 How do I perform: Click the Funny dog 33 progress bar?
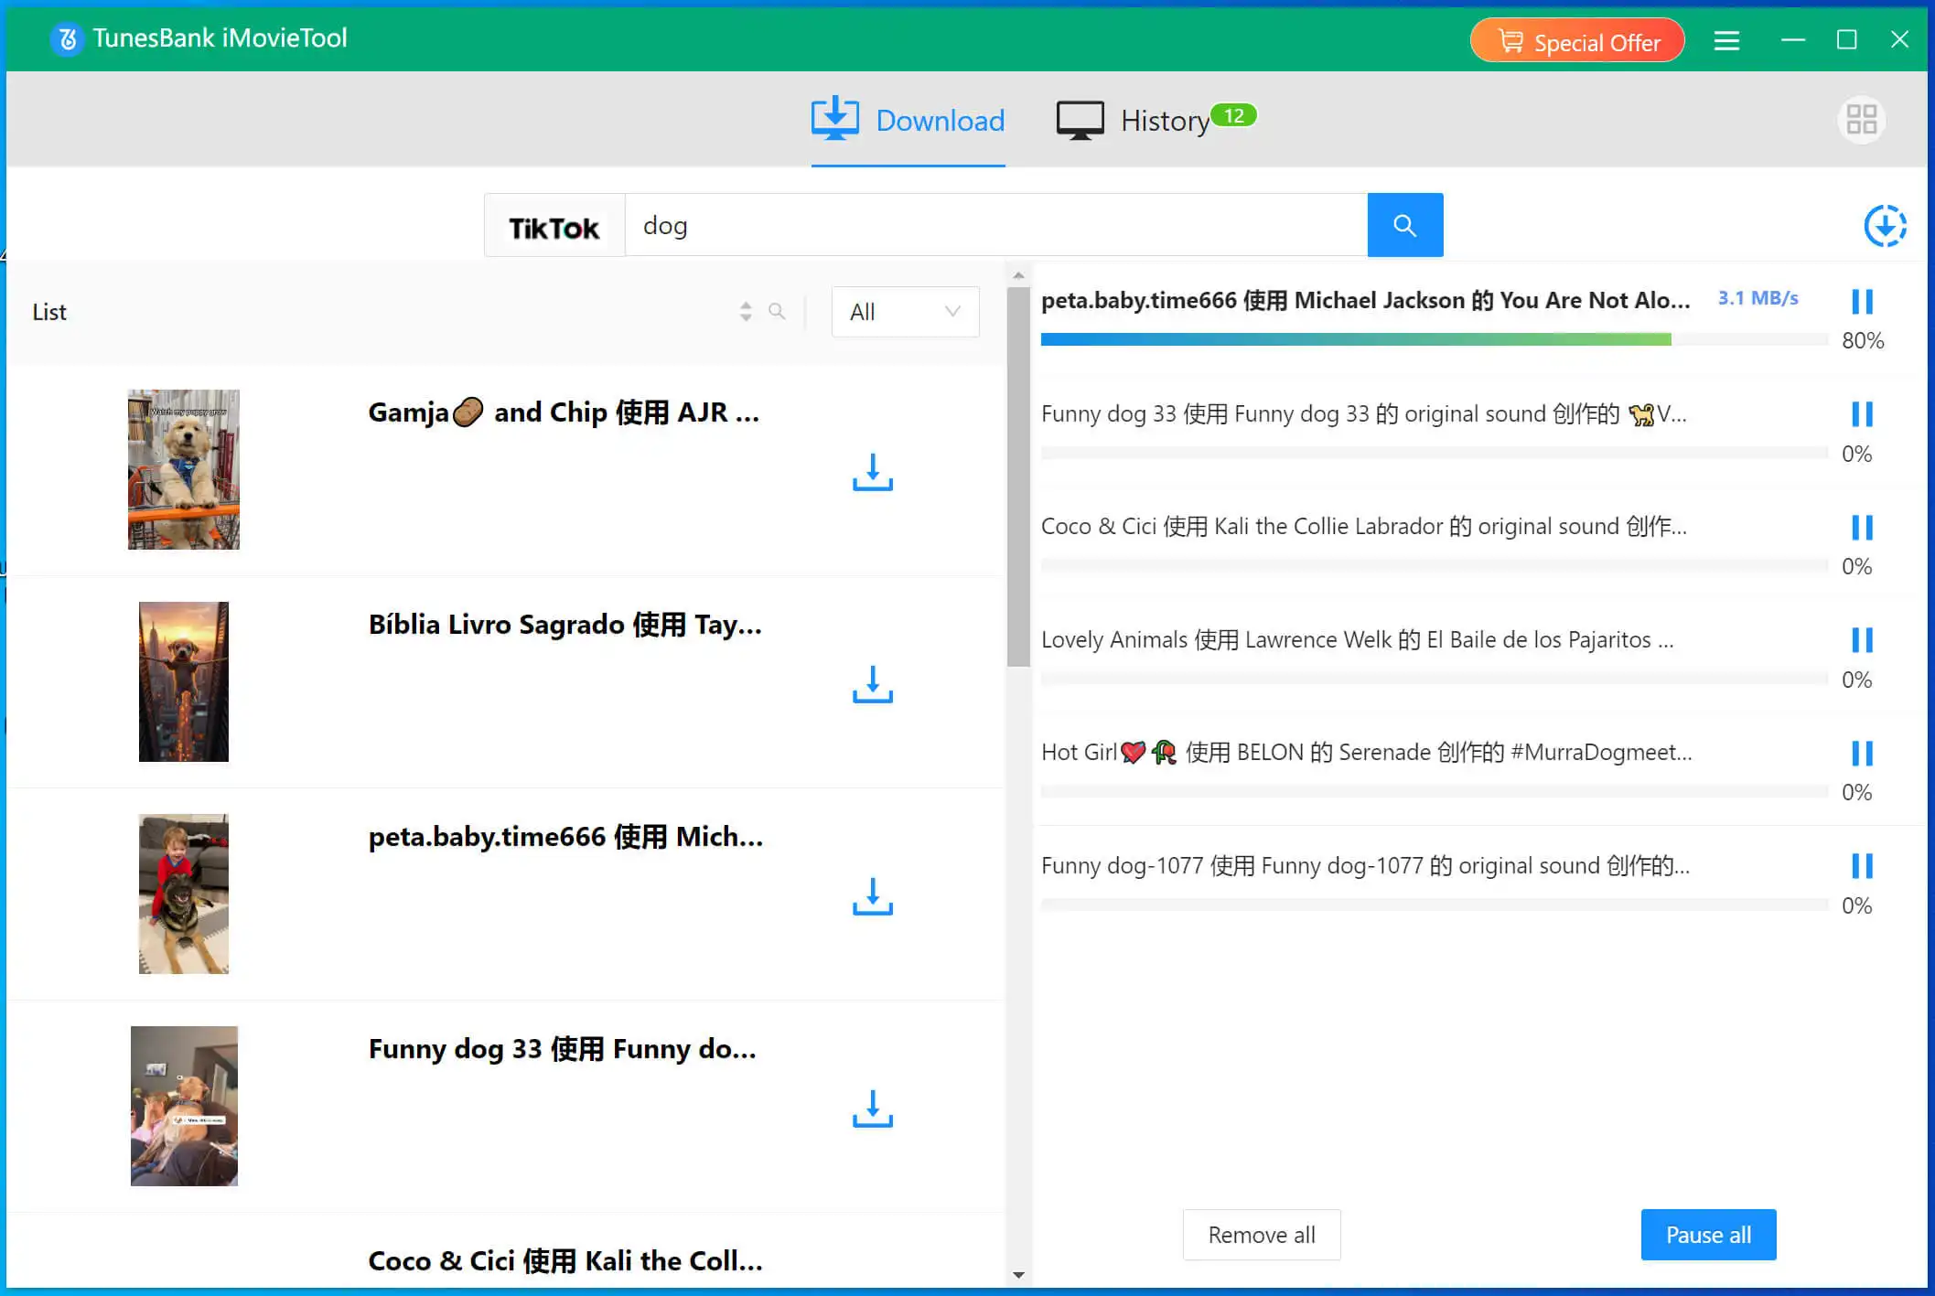point(1434,453)
